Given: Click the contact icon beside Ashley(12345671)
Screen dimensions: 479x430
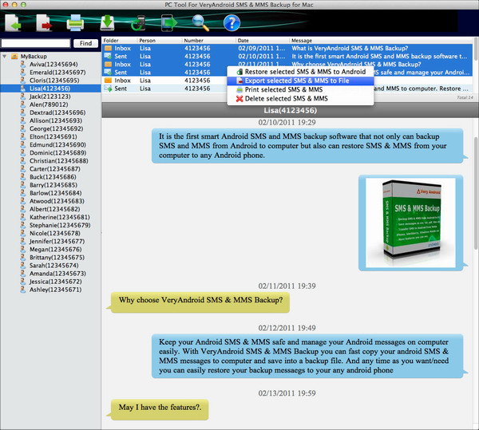Looking at the screenshot, I should [x=23, y=290].
